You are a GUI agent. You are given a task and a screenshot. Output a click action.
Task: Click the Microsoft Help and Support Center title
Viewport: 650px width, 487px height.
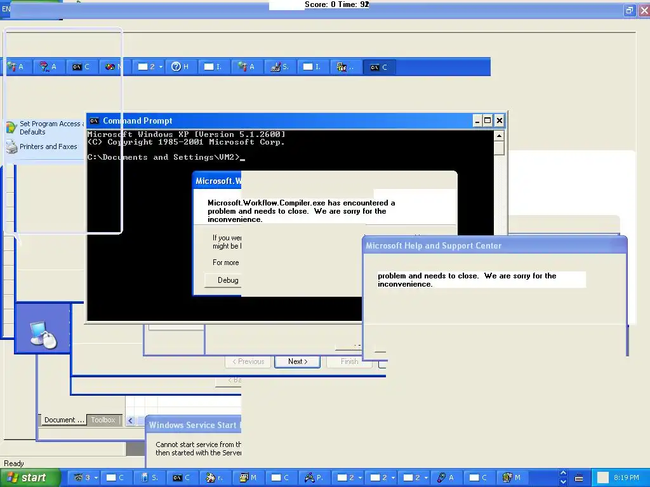(x=434, y=245)
